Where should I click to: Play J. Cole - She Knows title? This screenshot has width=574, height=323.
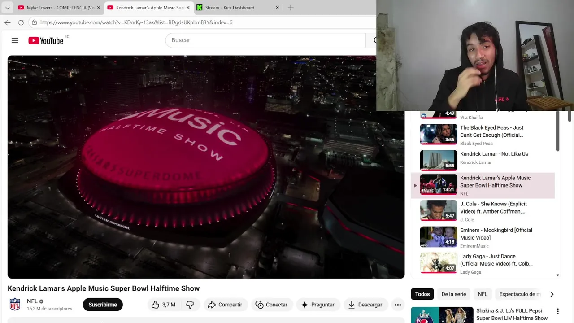pos(493,208)
